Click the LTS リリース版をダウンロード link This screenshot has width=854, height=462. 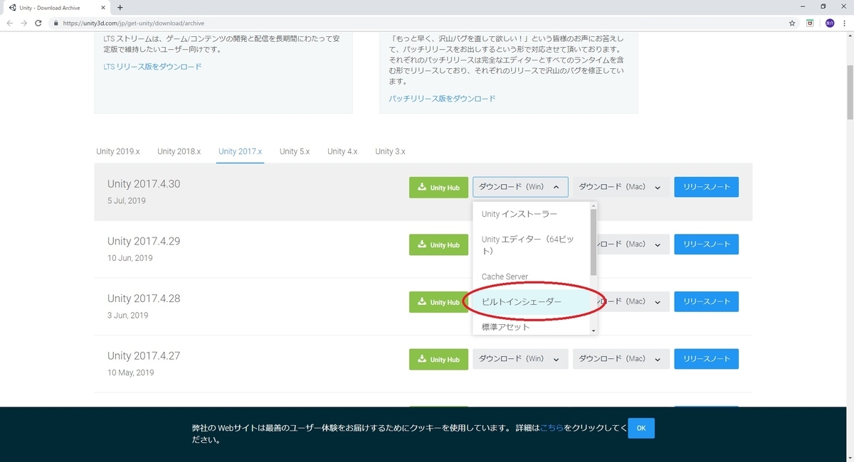(152, 66)
